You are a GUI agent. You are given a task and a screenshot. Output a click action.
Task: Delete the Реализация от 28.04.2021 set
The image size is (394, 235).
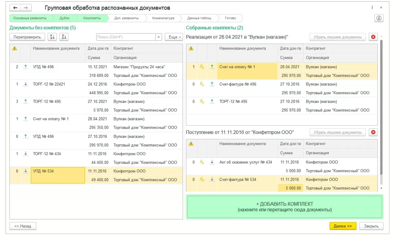coord(373,37)
